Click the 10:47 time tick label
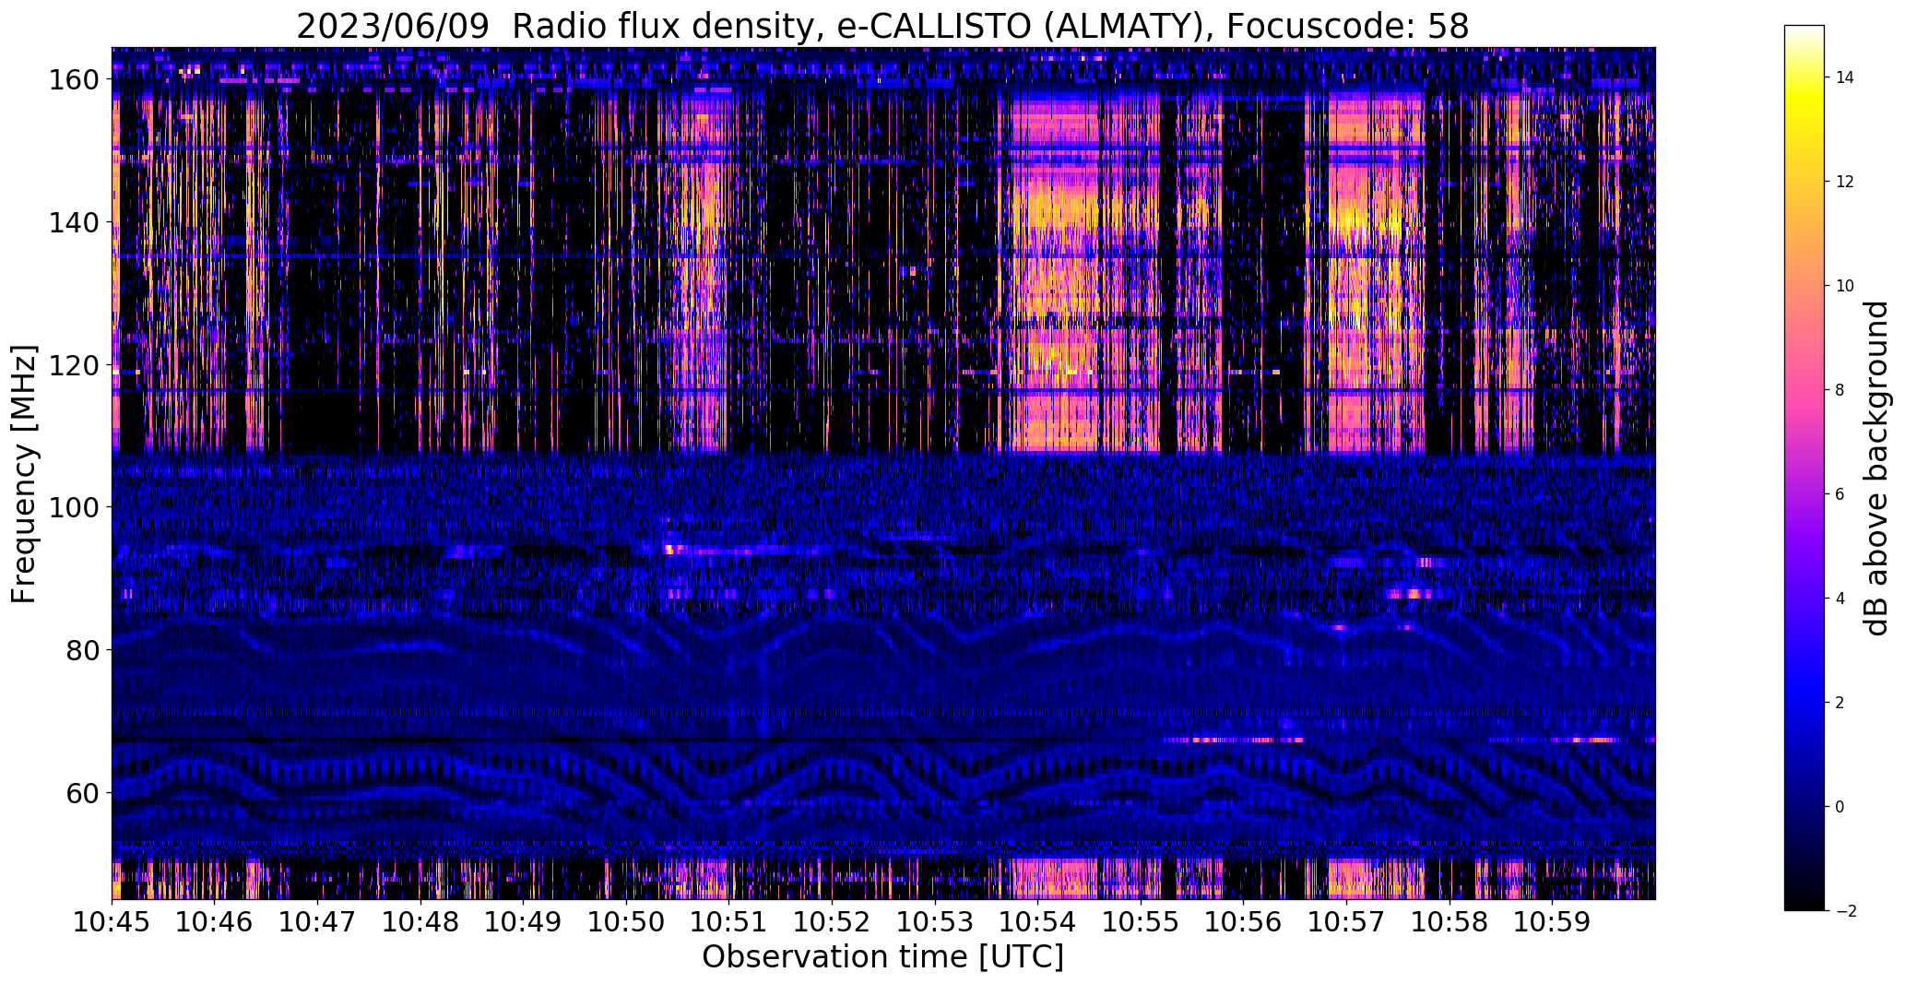 pos(318,921)
